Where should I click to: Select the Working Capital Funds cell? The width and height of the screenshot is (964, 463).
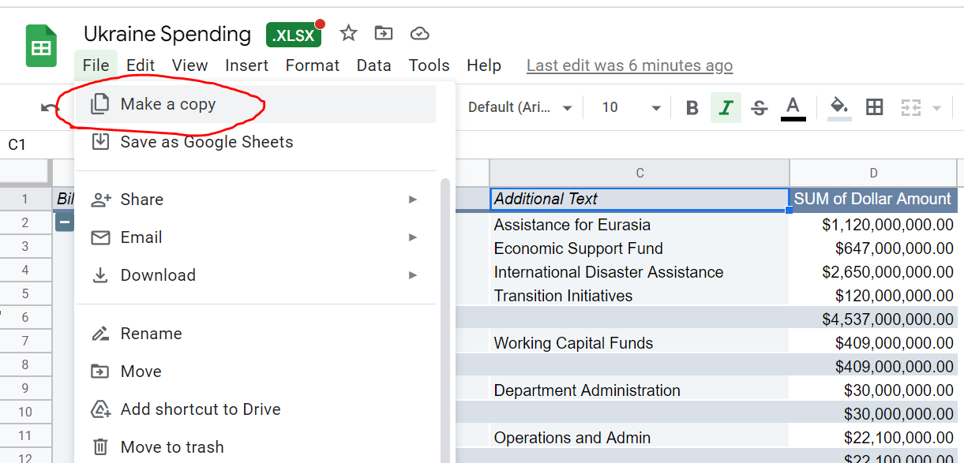pos(640,343)
